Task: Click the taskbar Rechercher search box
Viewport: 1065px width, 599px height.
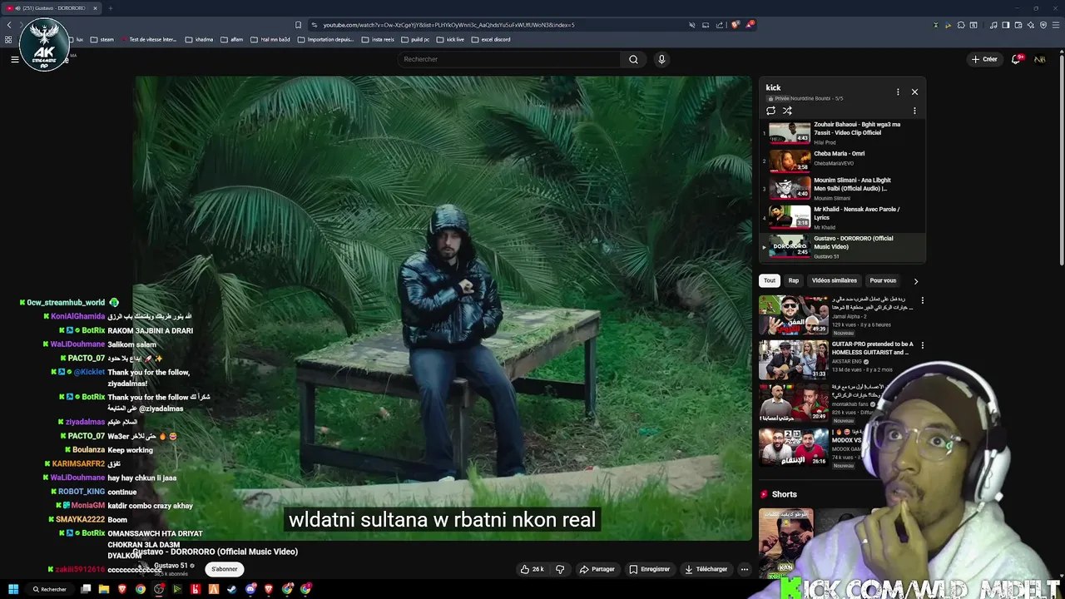Action: [x=49, y=589]
